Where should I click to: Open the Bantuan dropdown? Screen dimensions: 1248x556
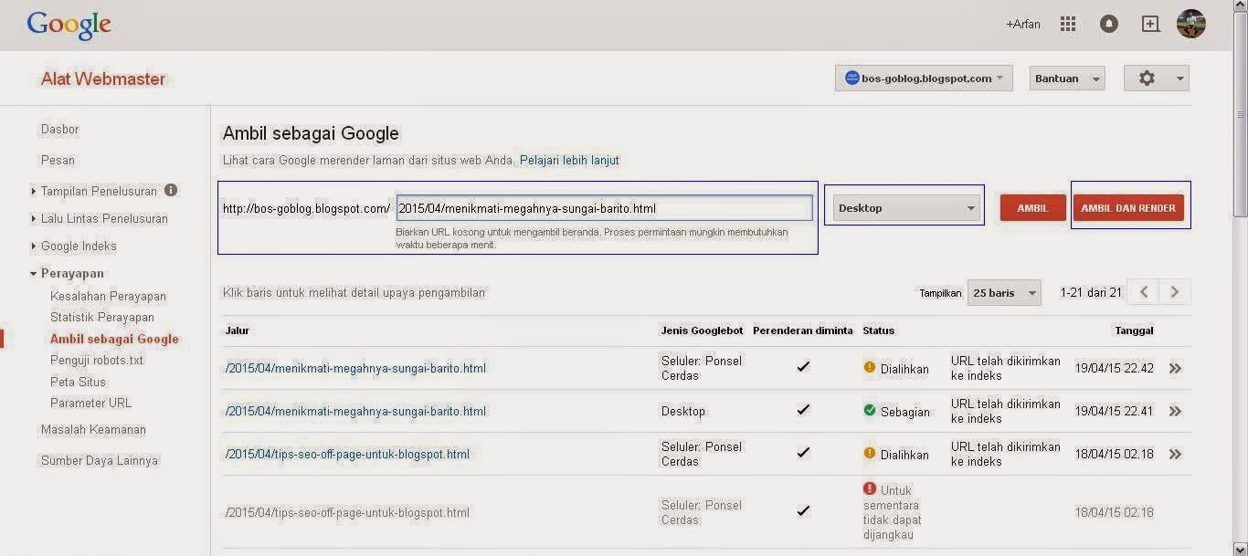(1067, 79)
